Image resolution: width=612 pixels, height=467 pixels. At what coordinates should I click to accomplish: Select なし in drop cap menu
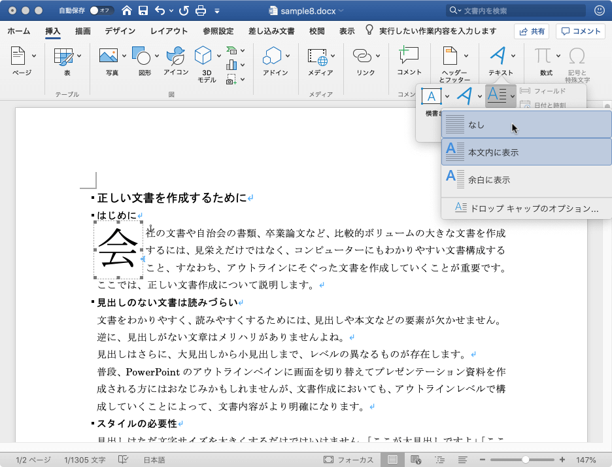click(x=526, y=124)
